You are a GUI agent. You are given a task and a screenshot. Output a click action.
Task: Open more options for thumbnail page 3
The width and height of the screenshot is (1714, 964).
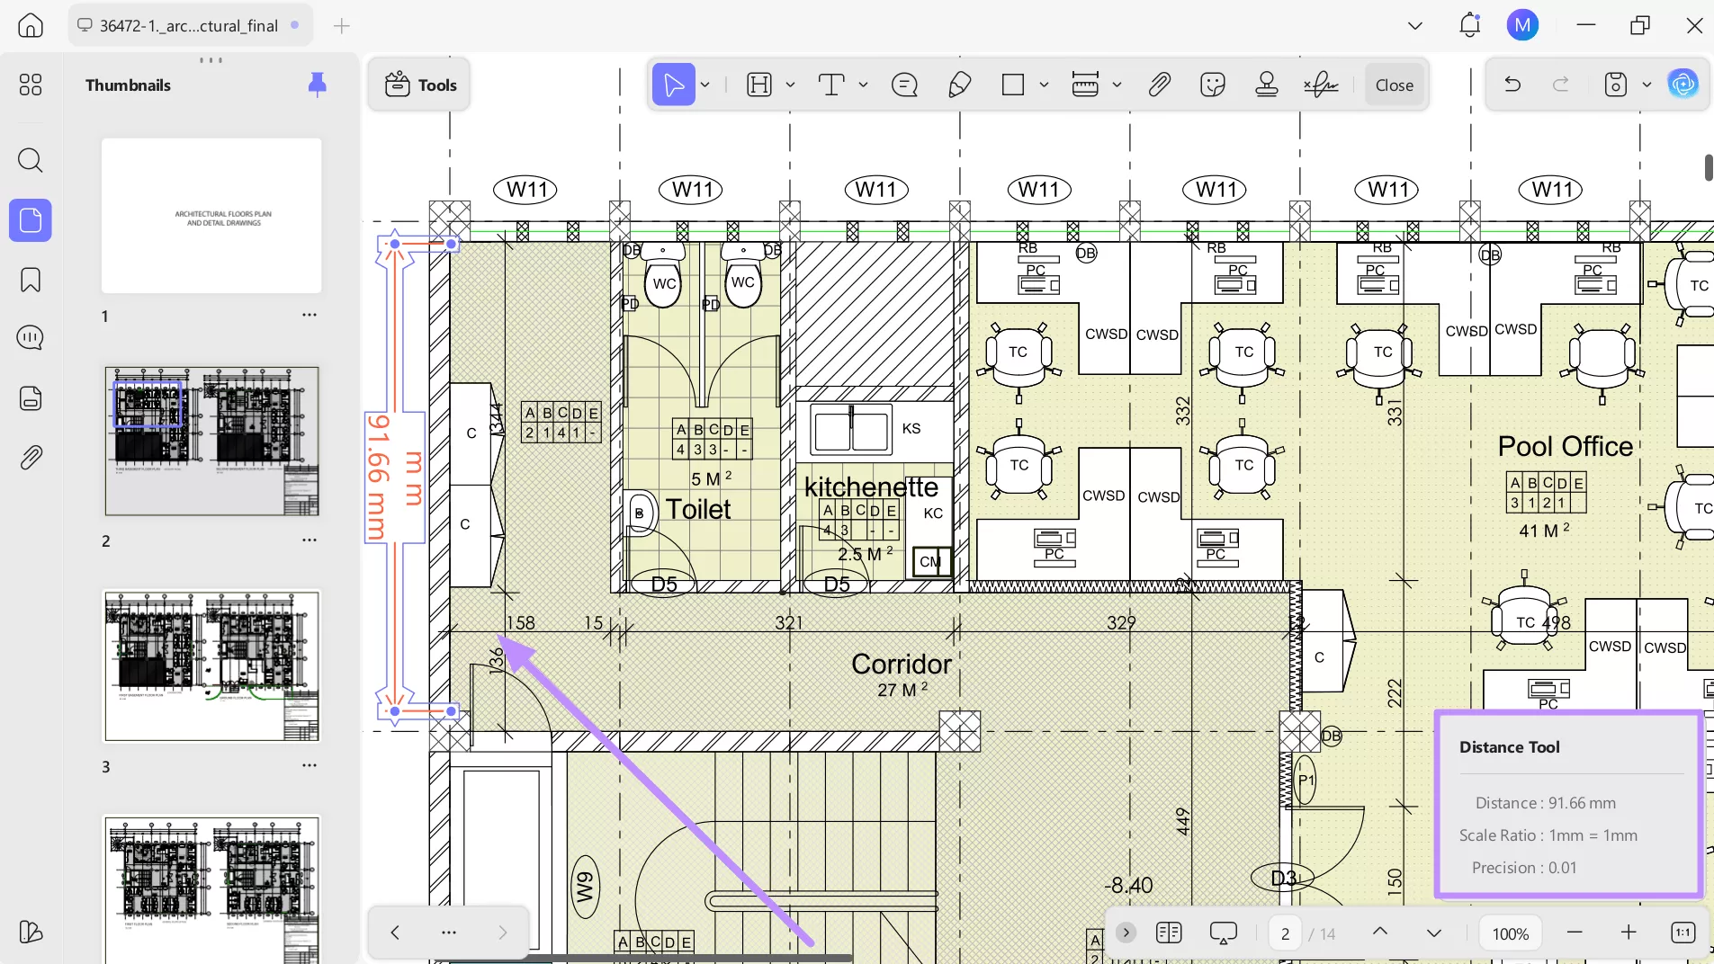click(310, 765)
